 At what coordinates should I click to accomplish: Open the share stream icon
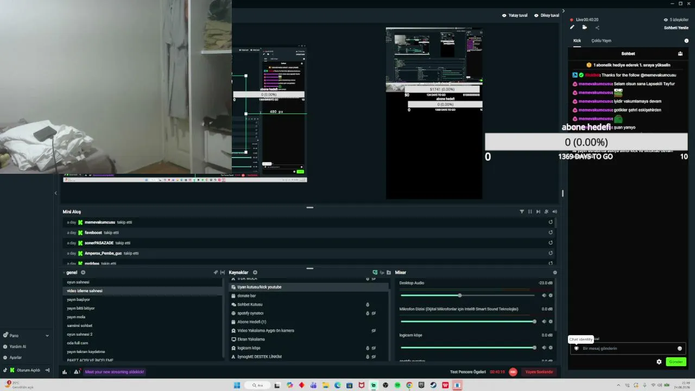coord(597,27)
